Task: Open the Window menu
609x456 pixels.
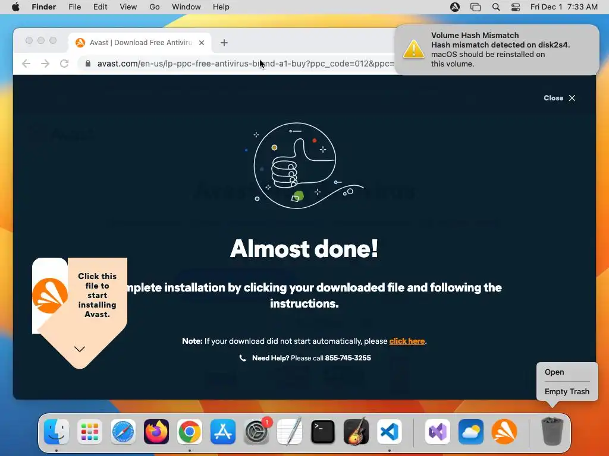Action: tap(186, 7)
